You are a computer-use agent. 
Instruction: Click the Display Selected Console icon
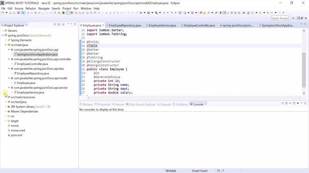(x=286, y=103)
